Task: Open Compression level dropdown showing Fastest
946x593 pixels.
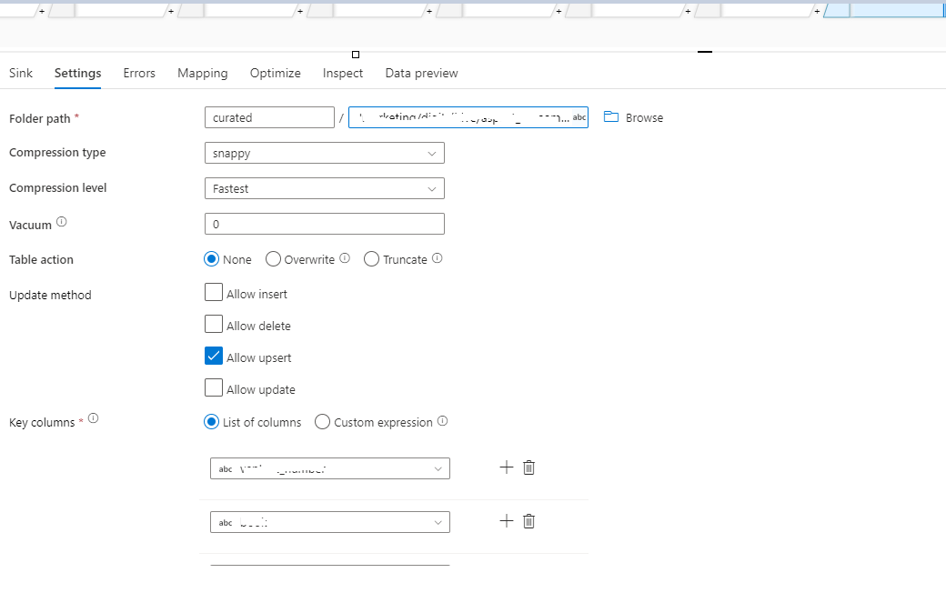Action: click(x=325, y=189)
